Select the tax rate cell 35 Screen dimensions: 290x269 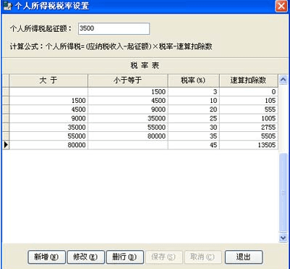(x=194, y=136)
